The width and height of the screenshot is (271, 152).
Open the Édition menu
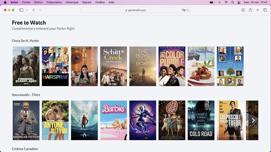(x=38, y=2)
